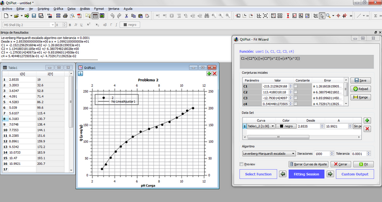Screen dimensions: 382x202
Task: Toggle Constante checkbox for parameter C1
Action: [296, 86]
